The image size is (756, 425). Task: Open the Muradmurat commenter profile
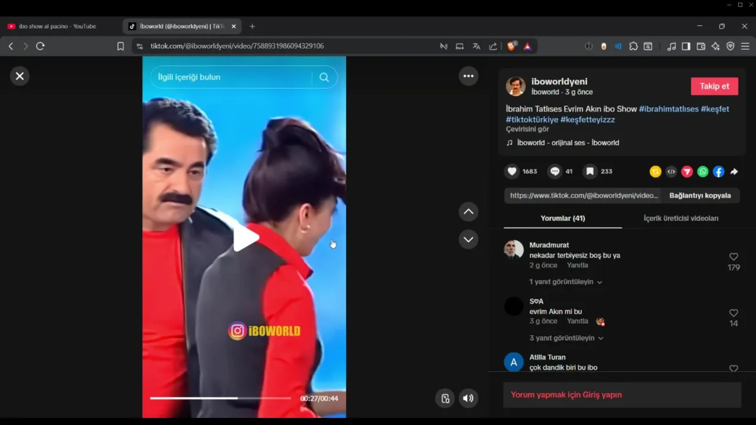(549, 245)
